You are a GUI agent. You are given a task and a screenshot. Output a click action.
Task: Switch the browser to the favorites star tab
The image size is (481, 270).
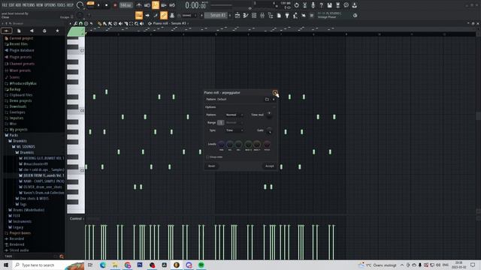coord(57,31)
